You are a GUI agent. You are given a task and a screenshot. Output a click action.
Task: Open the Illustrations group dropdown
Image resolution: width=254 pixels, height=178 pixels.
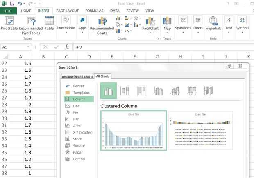[66, 24]
